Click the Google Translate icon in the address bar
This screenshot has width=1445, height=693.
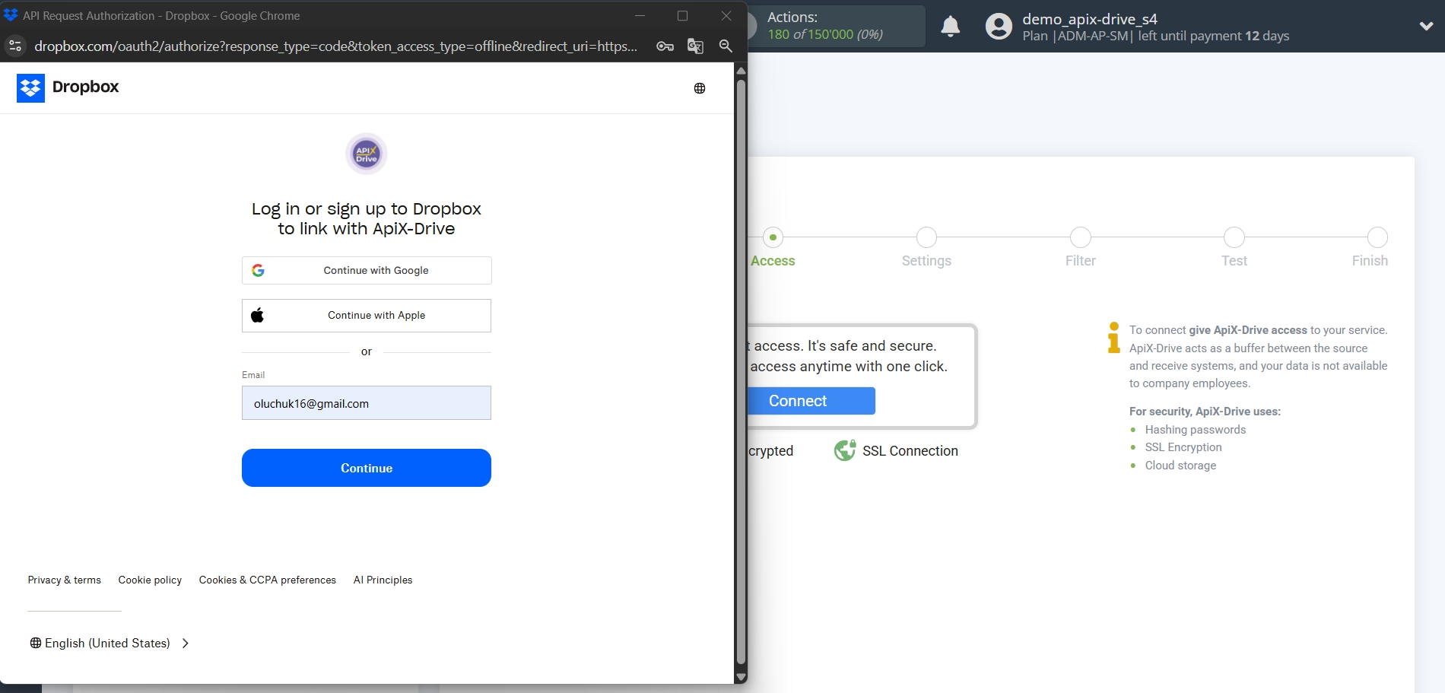[694, 46]
